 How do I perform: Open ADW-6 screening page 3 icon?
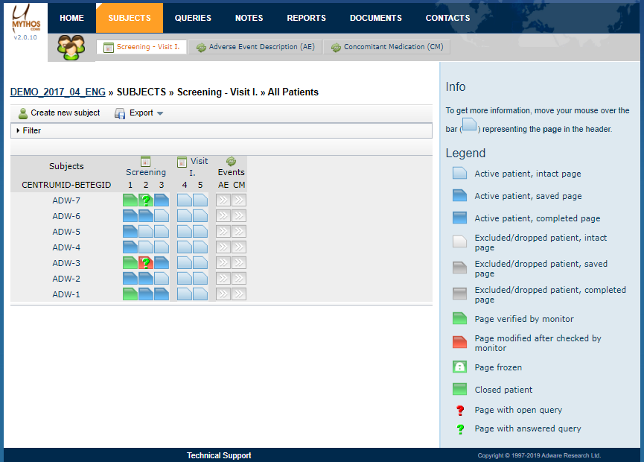click(162, 216)
